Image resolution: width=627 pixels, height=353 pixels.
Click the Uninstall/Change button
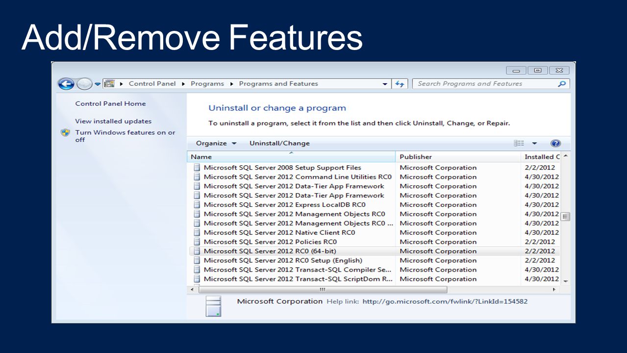[x=279, y=143]
